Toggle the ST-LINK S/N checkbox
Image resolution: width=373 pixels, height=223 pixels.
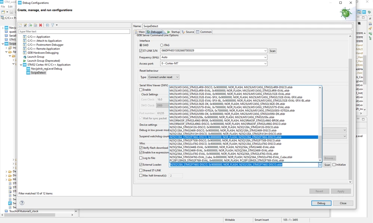point(141,51)
